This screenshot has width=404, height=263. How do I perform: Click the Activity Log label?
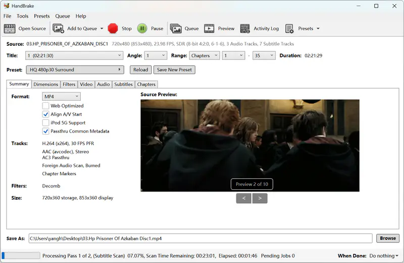[x=266, y=29]
